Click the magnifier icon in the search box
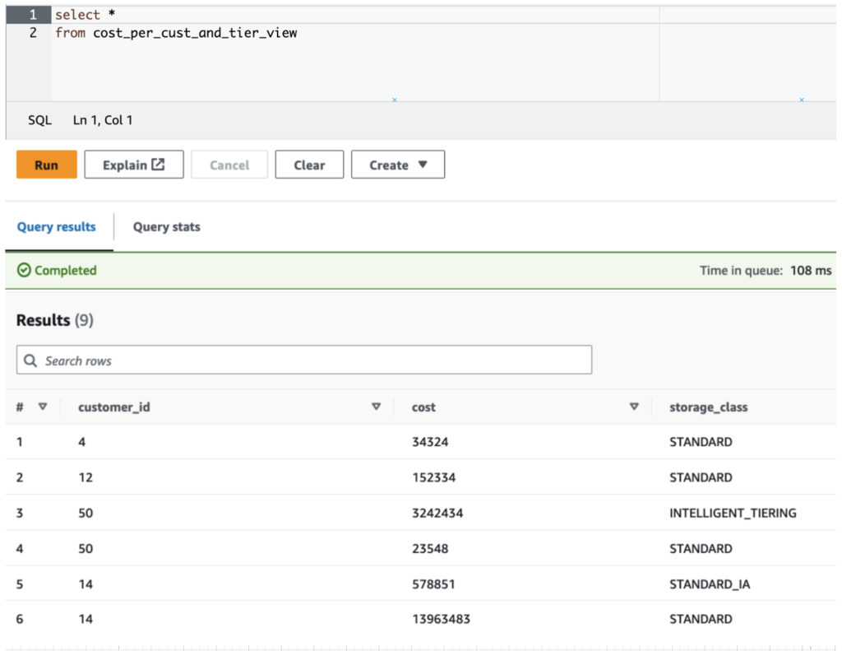842x651 pixels. point(31,360)
